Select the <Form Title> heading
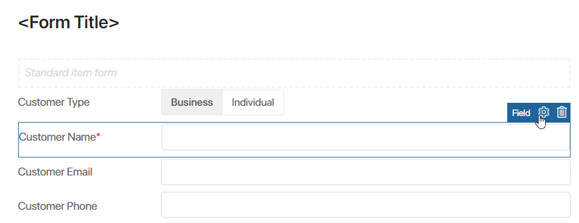579x223 pixels. tap(69, 22)
